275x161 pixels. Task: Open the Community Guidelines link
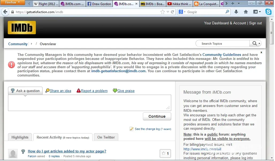click(x=222, y=55)
